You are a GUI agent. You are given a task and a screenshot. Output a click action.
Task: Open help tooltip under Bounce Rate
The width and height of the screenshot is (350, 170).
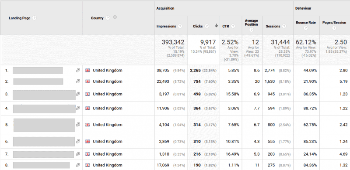(x=305, y=28)
